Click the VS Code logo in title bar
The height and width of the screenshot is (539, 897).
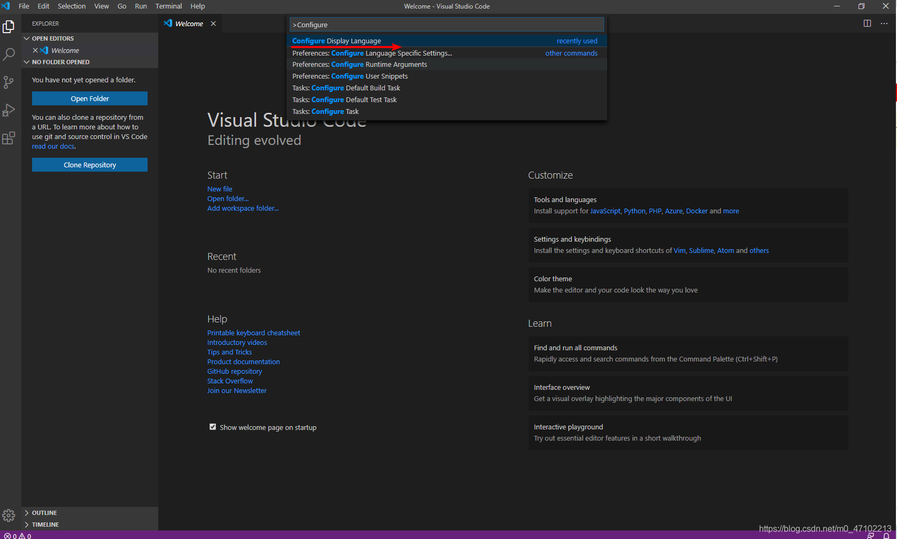tap(6, 6)
